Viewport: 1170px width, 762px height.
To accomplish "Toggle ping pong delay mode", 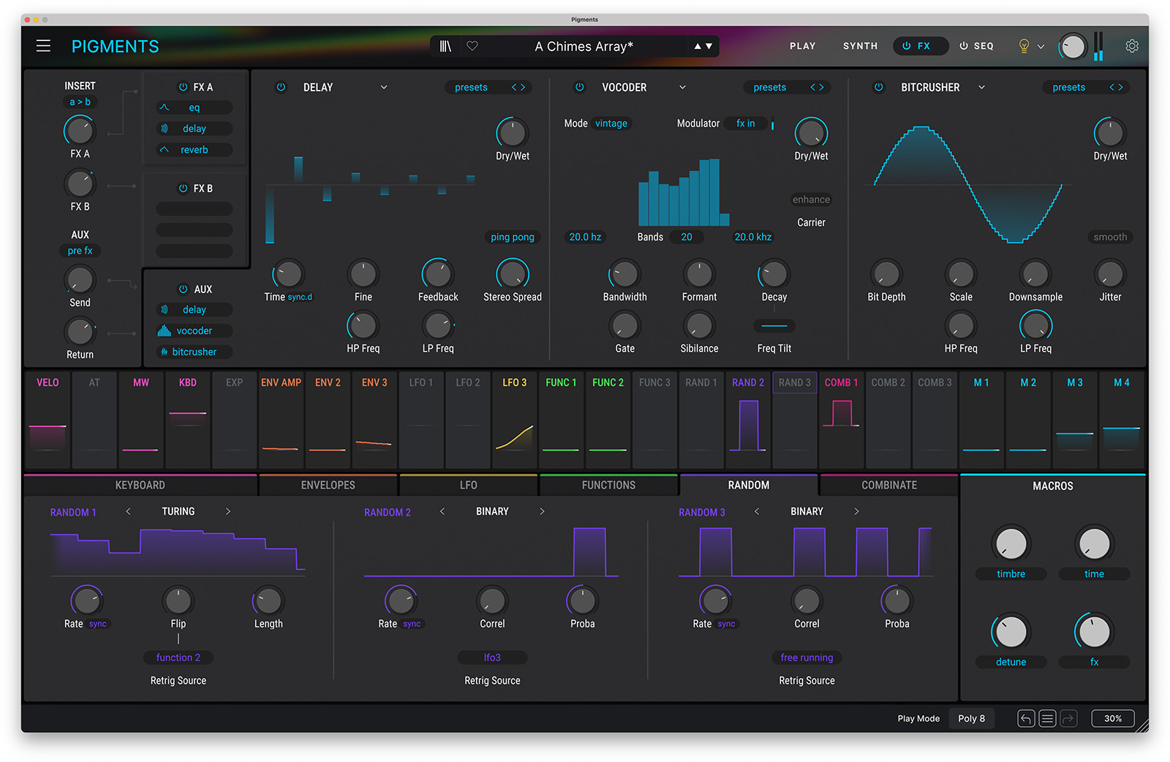I will (513, 237).
